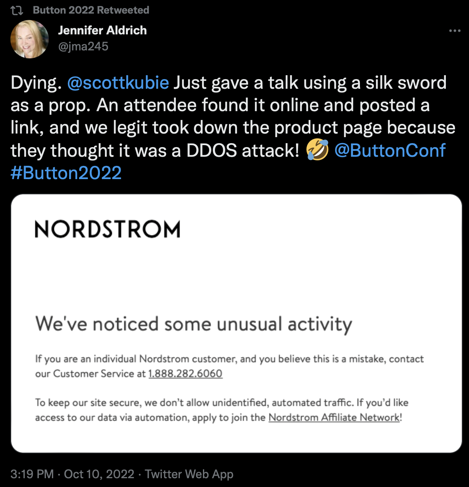Click Jennifer Aldrich's profile avatar
Viewport: 469px width, 487px height.
pos(30,39)
